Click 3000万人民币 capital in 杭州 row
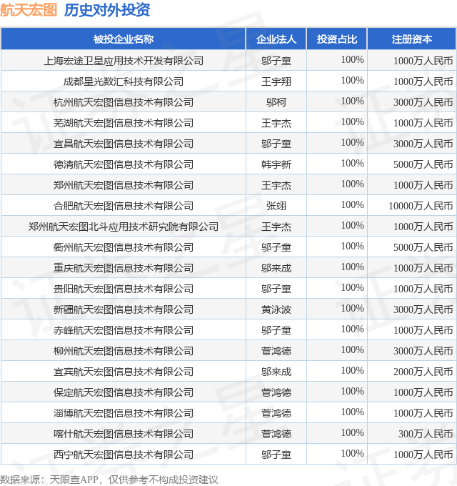The width and height of the screenshot is (457, 486). pyautogui.click(x=423, y=102)
